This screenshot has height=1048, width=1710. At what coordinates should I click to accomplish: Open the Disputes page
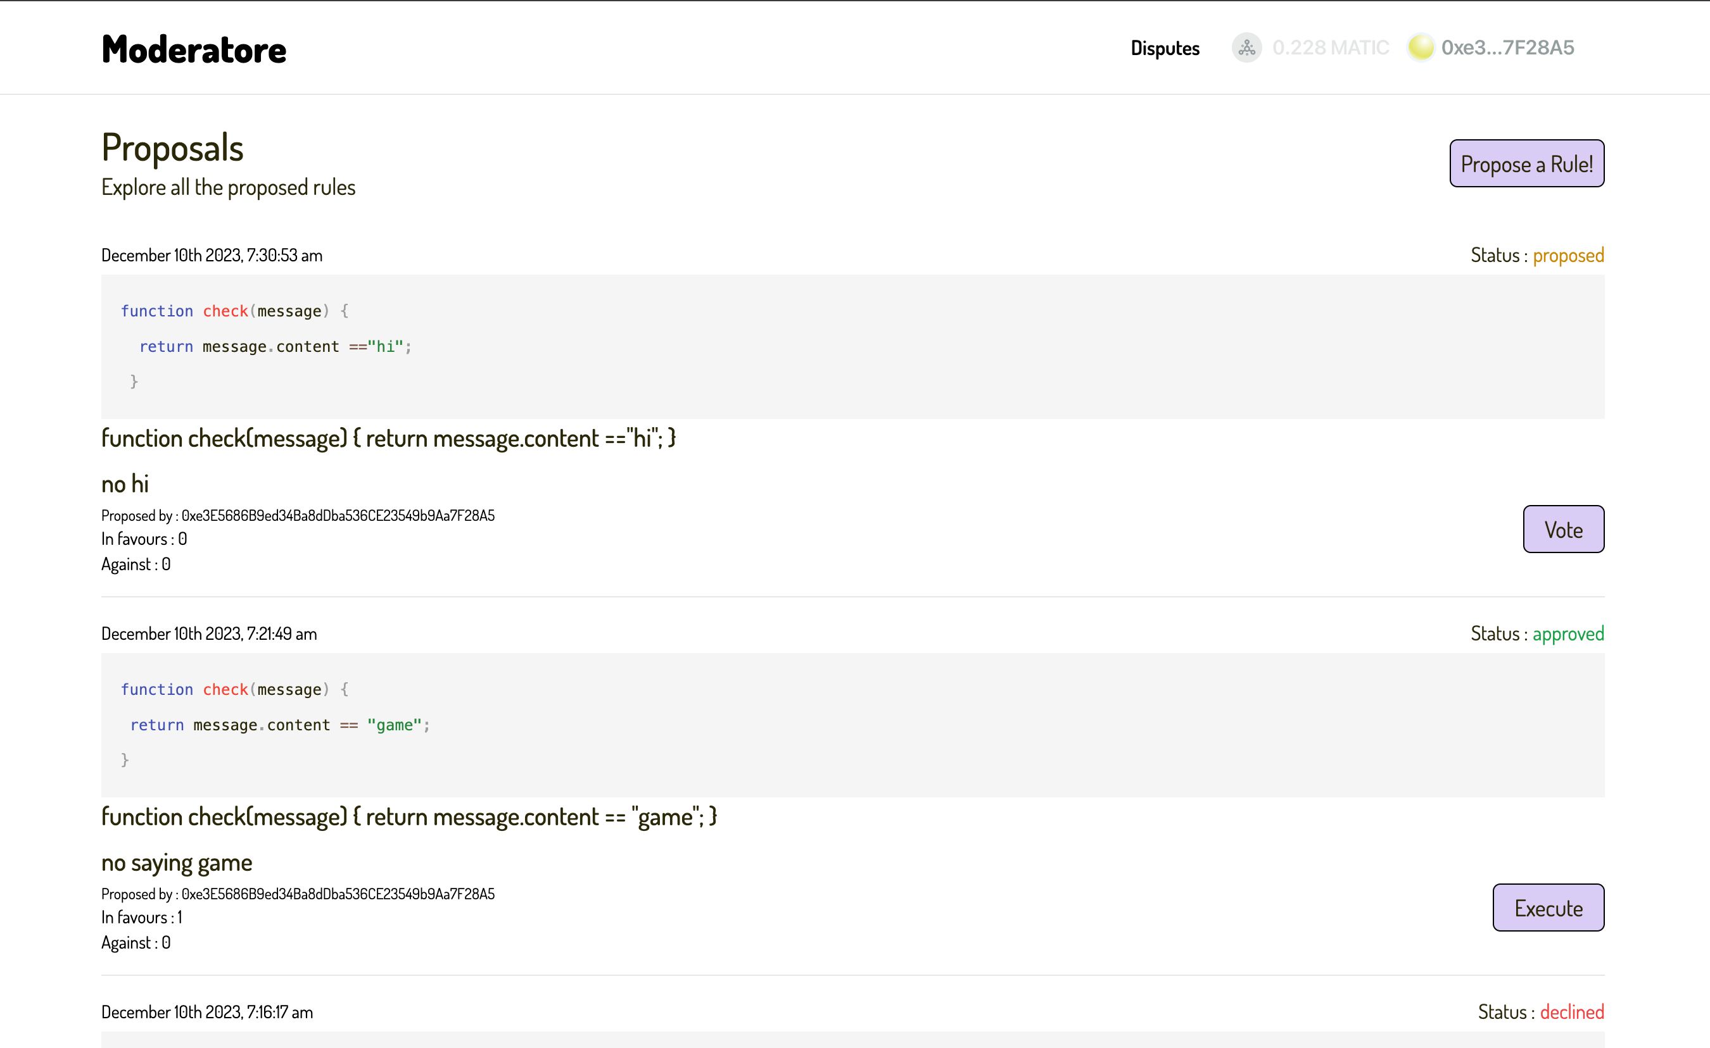tap(1165, 48)
